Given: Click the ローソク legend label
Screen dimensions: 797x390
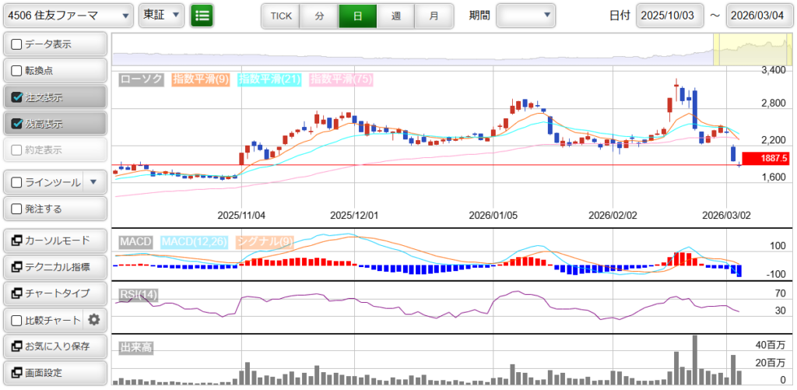Looking at the screenshot, I should (x=141, y=79).
